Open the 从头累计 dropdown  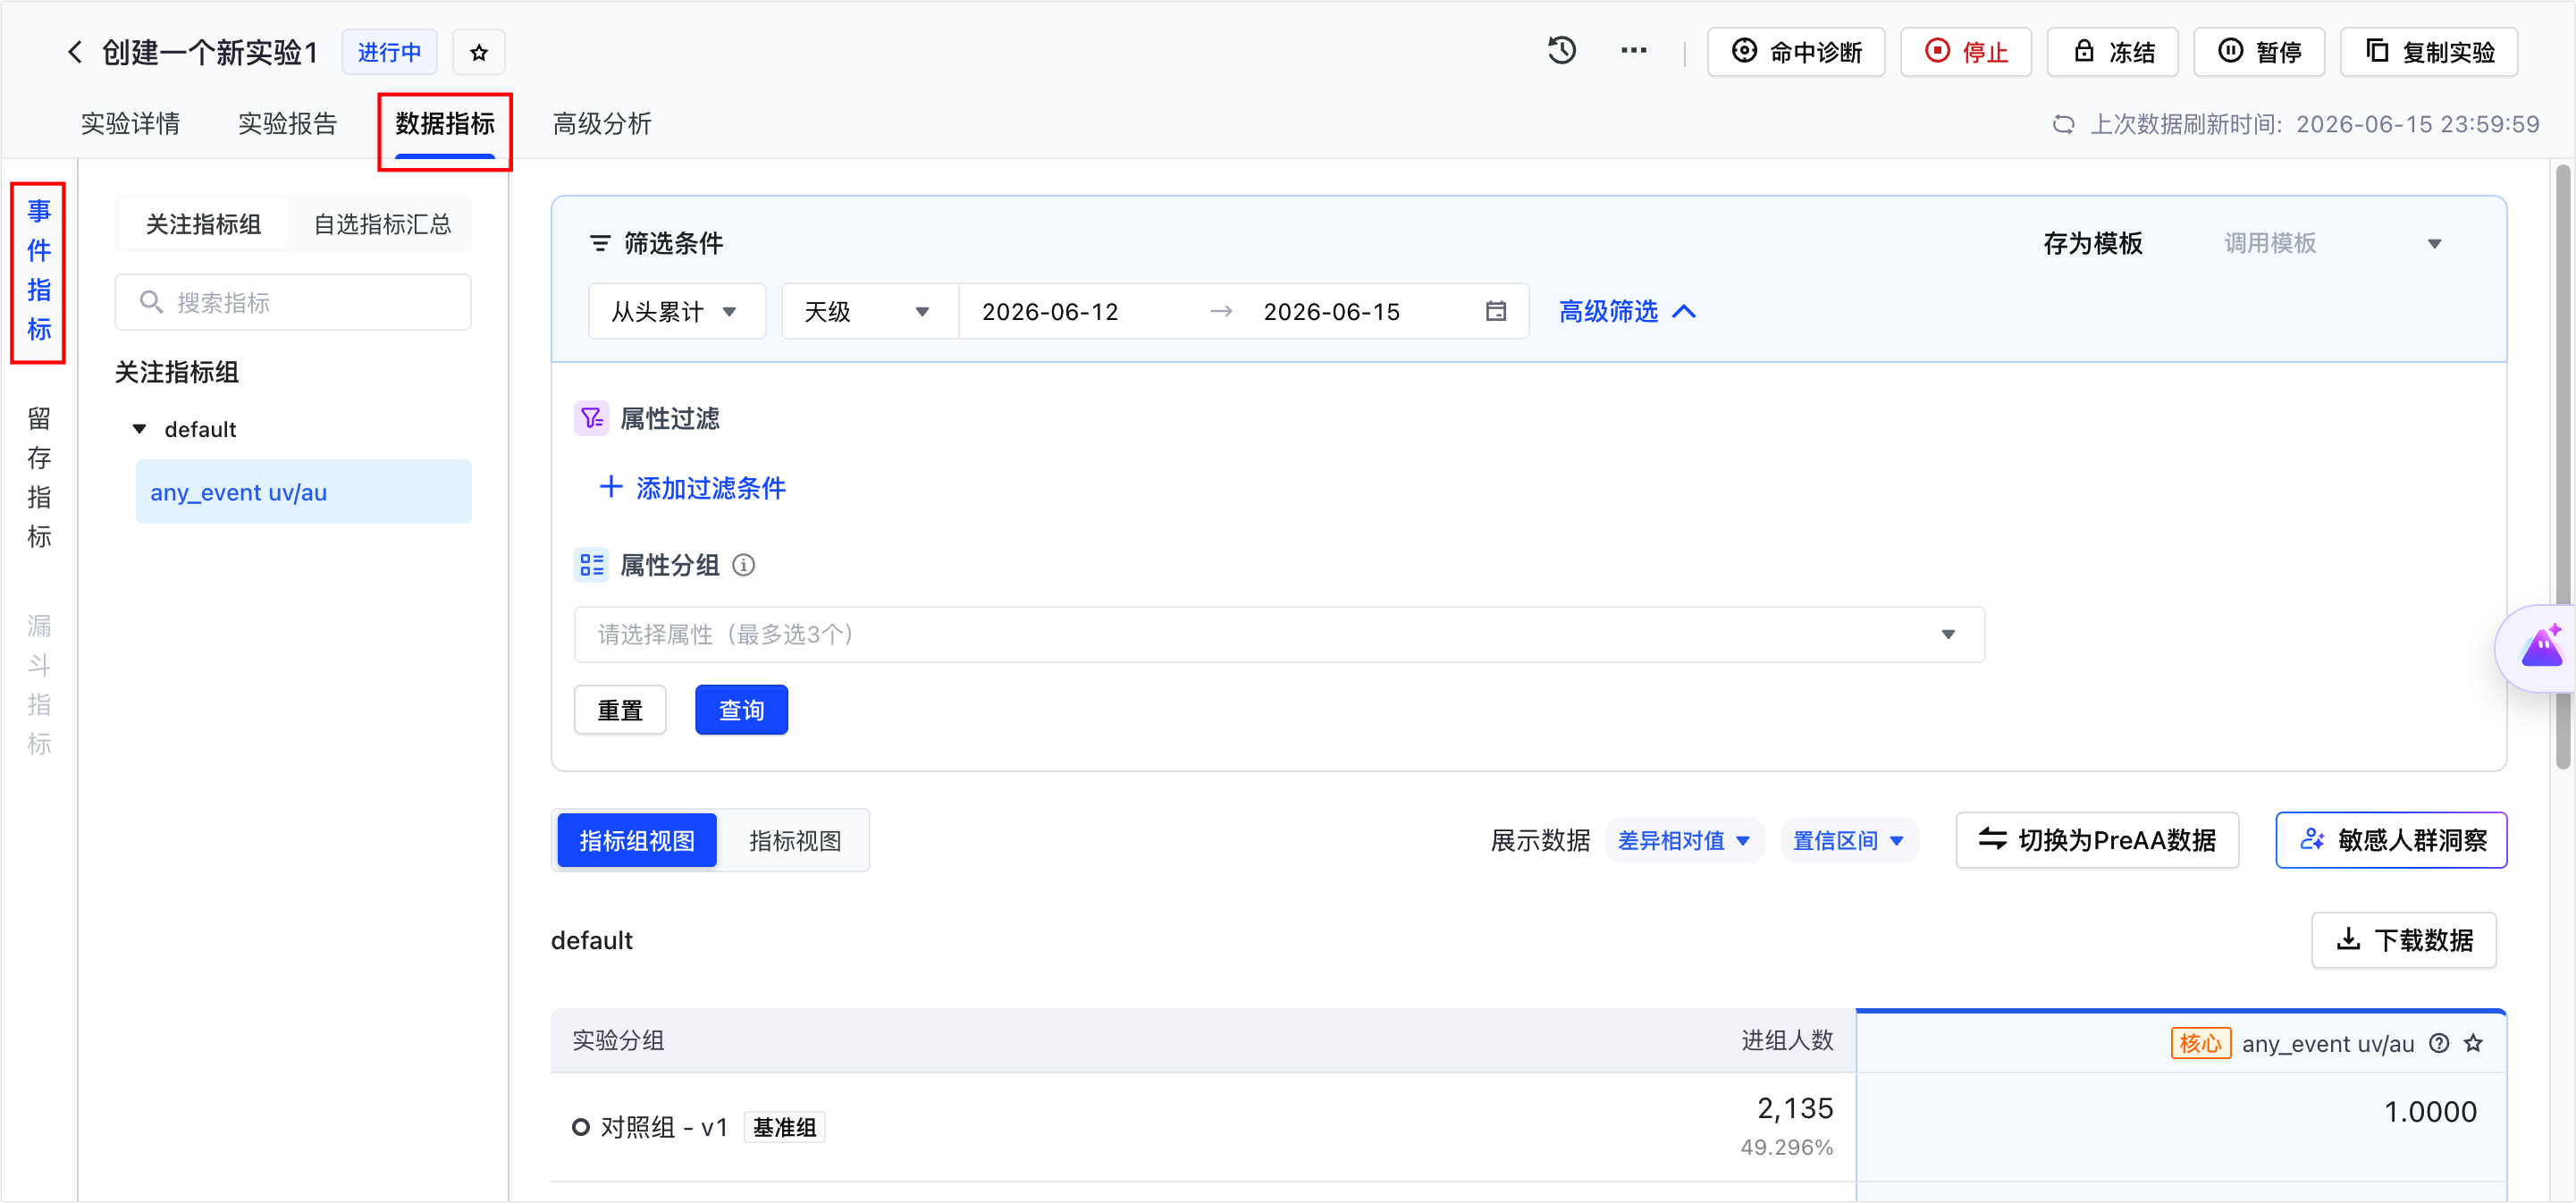(x=677, y=311)
